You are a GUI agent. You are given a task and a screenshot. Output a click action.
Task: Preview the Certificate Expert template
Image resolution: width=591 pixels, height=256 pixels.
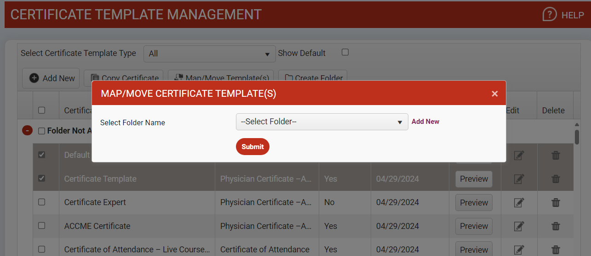click(x=474, y=202)
